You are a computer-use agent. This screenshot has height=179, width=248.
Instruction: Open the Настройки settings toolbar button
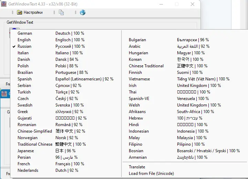click(30, 12)
